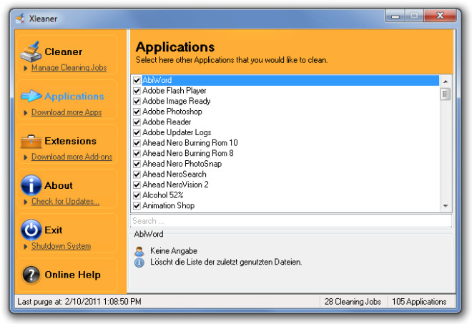Viewport: 472px width, 324px height.
Task: Click the author person icon beside Keine Angabe
Action: [x=139, y=251]
